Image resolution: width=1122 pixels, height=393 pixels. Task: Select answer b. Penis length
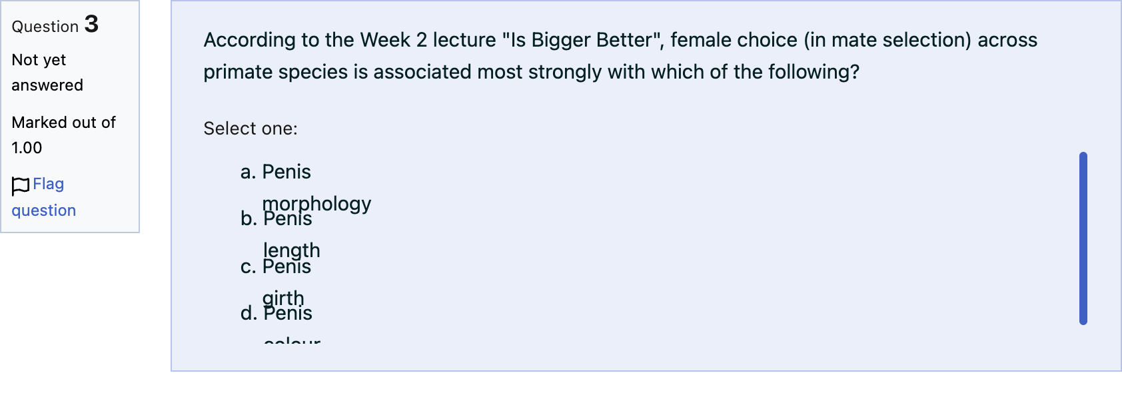pos(280,234)
